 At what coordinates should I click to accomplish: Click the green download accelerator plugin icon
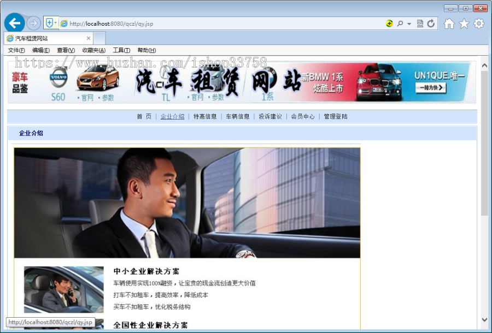pyautogui.click(x=389, y=23)
